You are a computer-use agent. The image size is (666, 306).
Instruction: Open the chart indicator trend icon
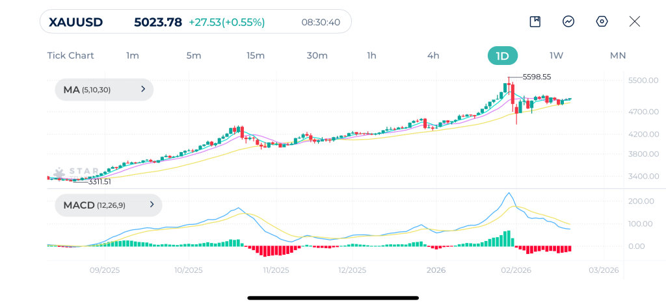(x=568, y=21)
